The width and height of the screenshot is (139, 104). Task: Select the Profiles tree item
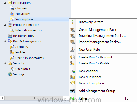pos(20,52)
